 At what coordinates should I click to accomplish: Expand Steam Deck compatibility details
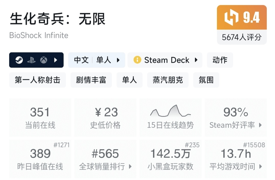click(196, 60)
